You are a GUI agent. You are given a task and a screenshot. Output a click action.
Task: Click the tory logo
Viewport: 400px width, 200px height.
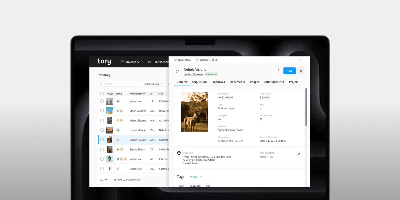coord(104,61)
